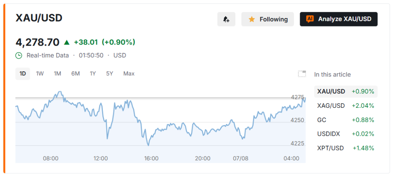Select the 1D chart range
The width and height of the screenshot is (393, 178).
tap(23, 74)
